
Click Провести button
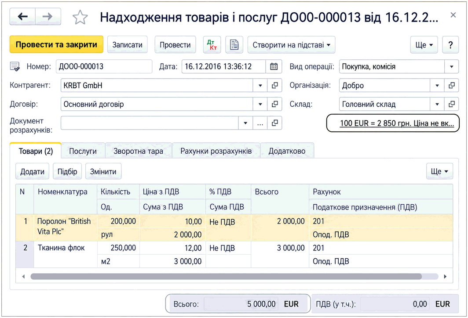(175, 45)
